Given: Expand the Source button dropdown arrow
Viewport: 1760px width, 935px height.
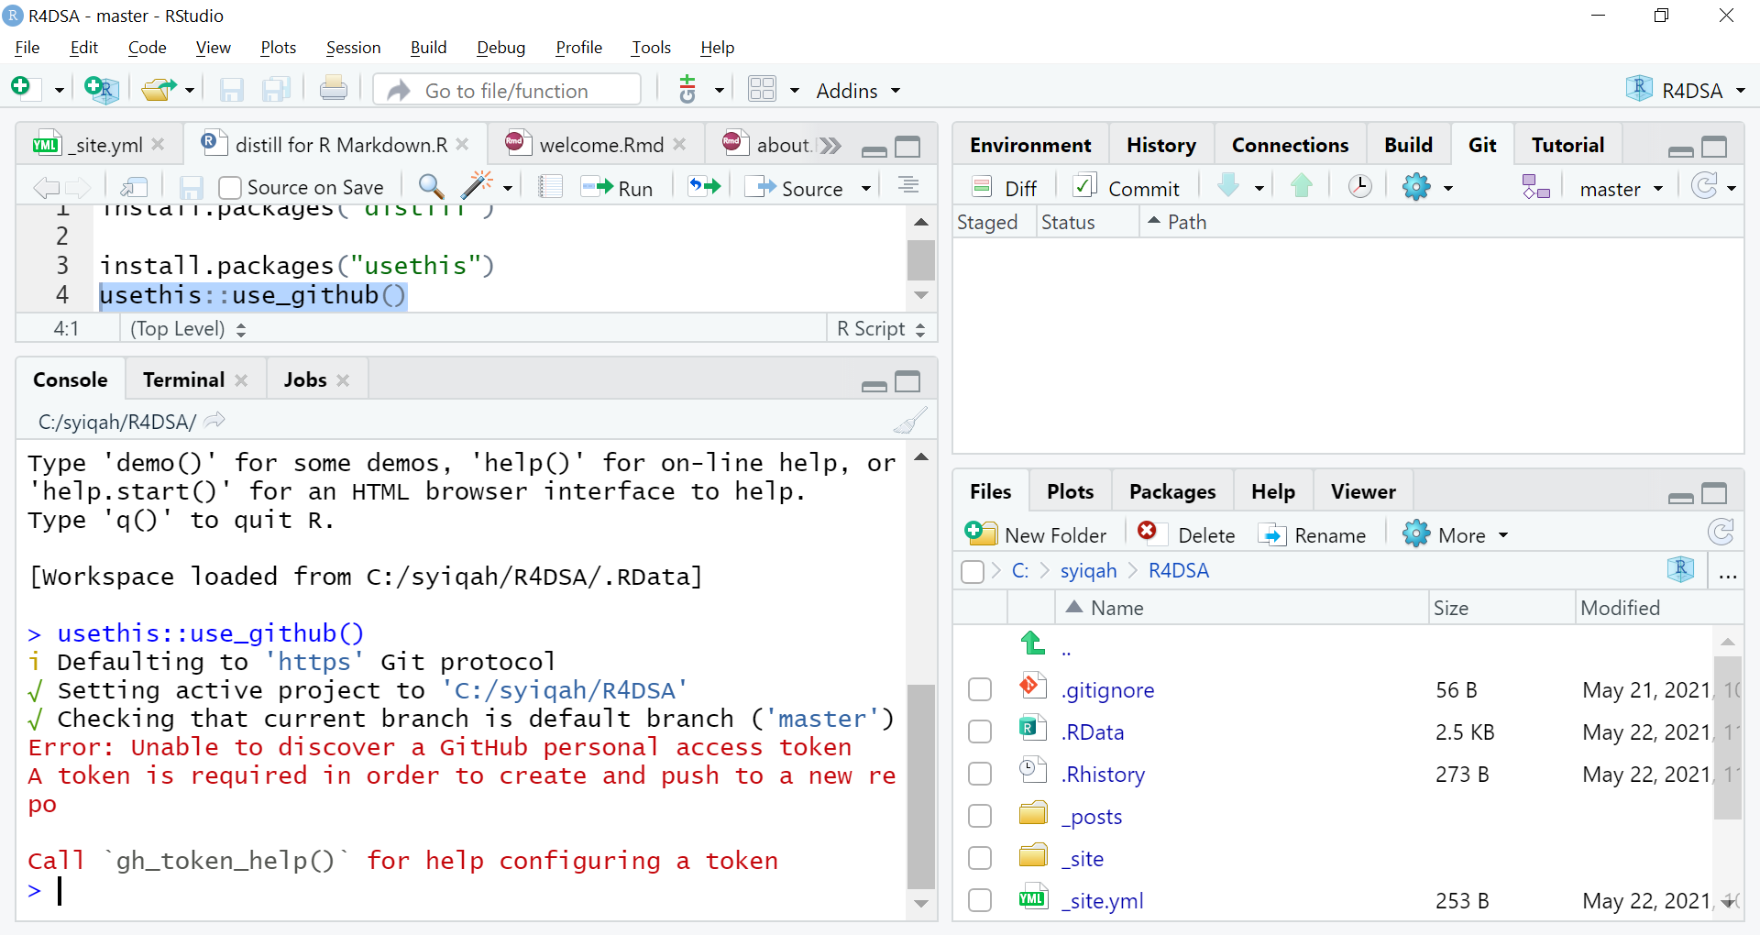Looking at the screenshot, I should click(x=864, y=187).
